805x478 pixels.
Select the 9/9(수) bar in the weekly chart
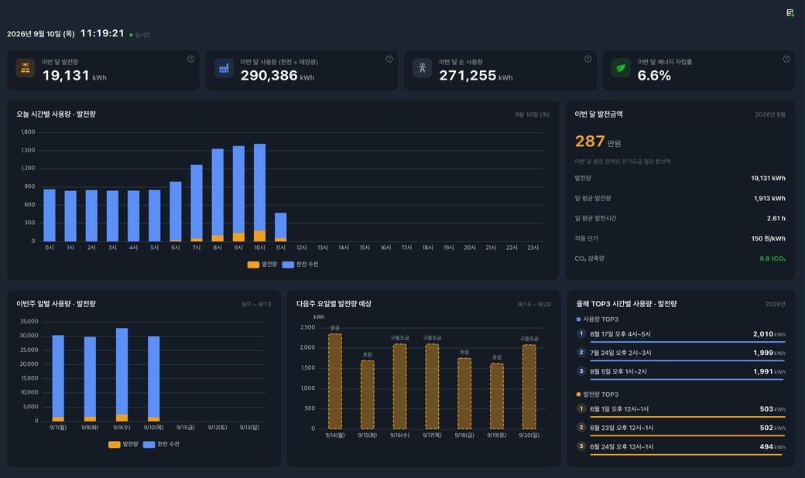(122, 375)
